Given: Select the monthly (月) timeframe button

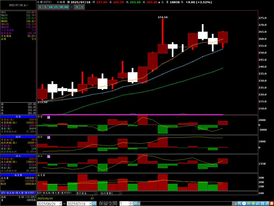Looking at the screenshot, I should [x=82, y=7].
